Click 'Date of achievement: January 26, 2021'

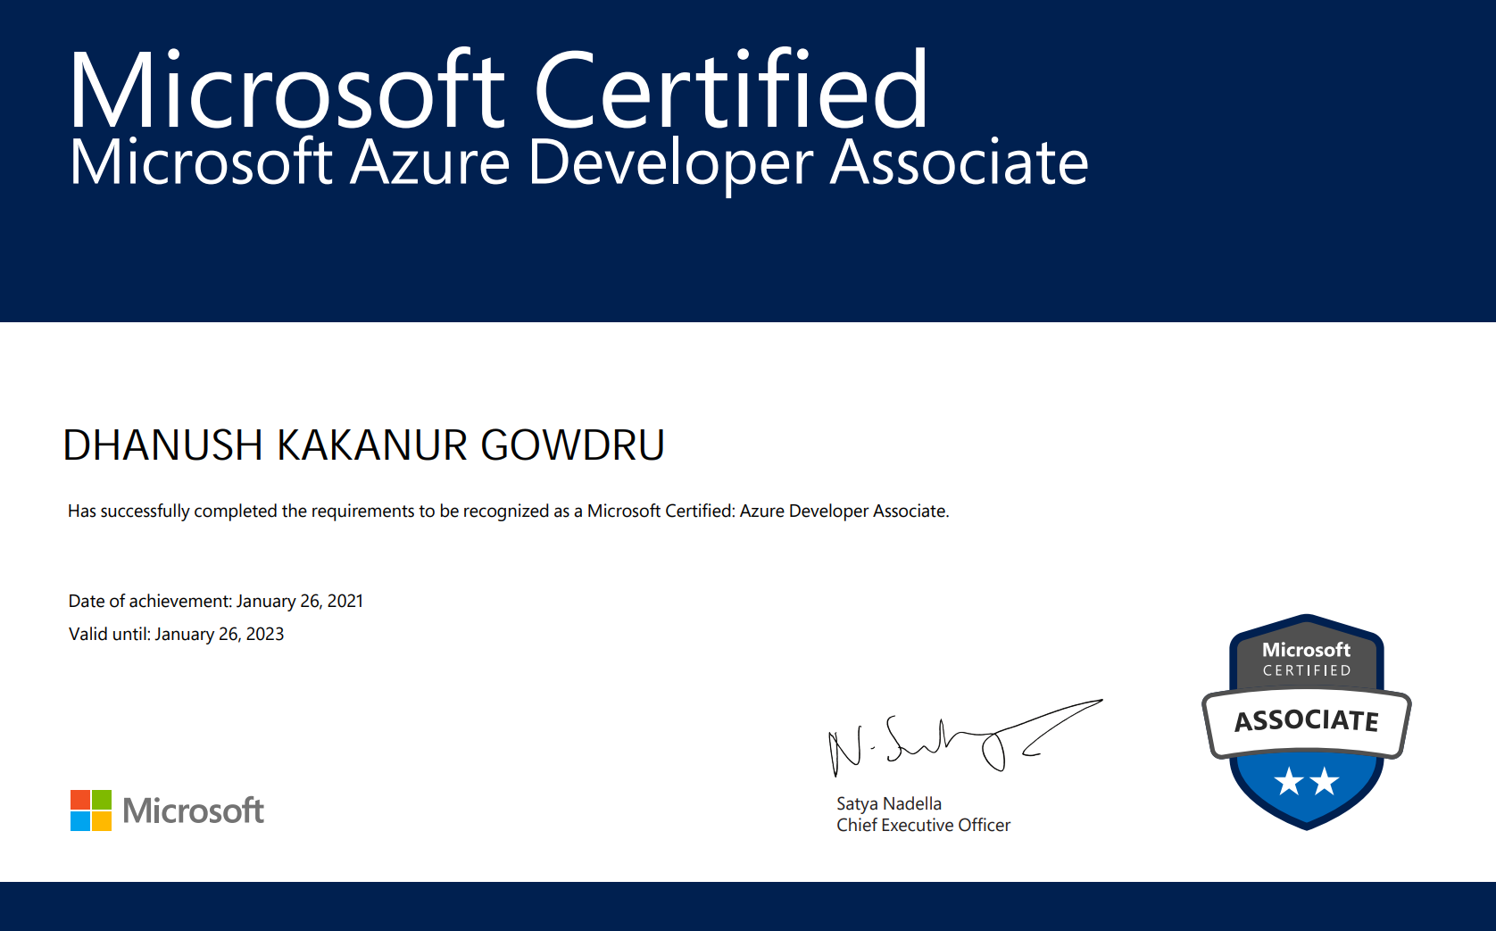point(216,601)
